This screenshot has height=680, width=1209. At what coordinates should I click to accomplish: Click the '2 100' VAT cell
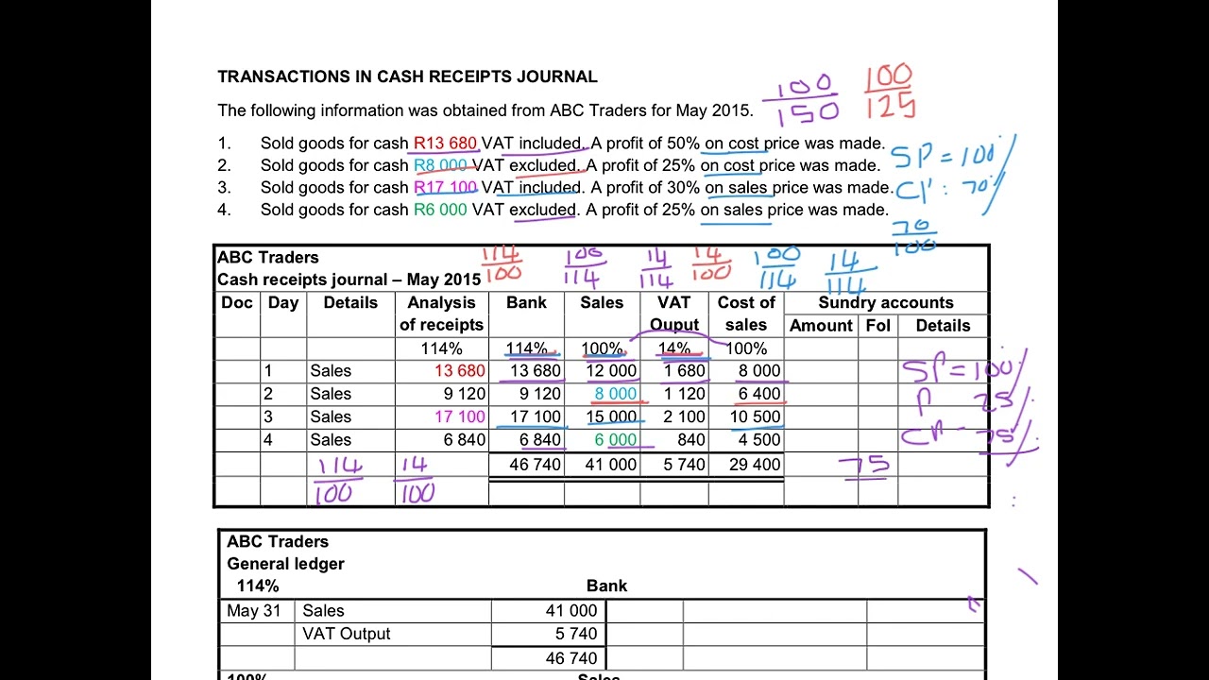click(x=684, y=416)
